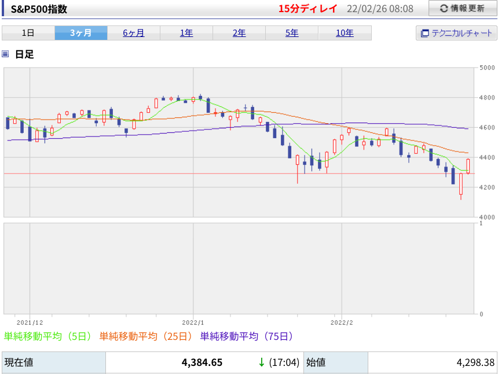Select the 1日 period tab
The width and height of the screenshot is (498, 374).
click(x=28, y=33)
